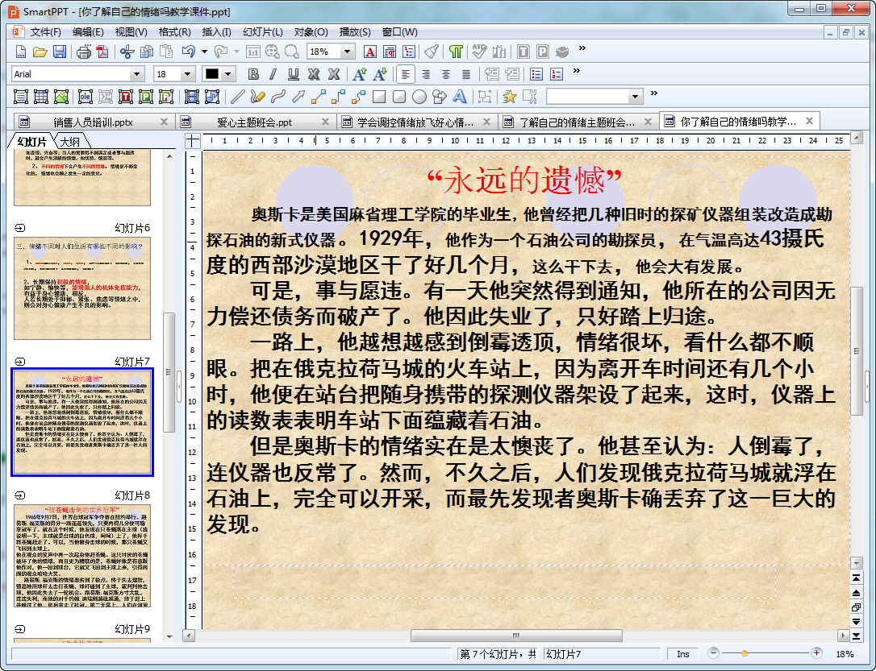Expand the formatting toolbar overflow chevron
Screen dimensions: 876x671
click(577, 71)
